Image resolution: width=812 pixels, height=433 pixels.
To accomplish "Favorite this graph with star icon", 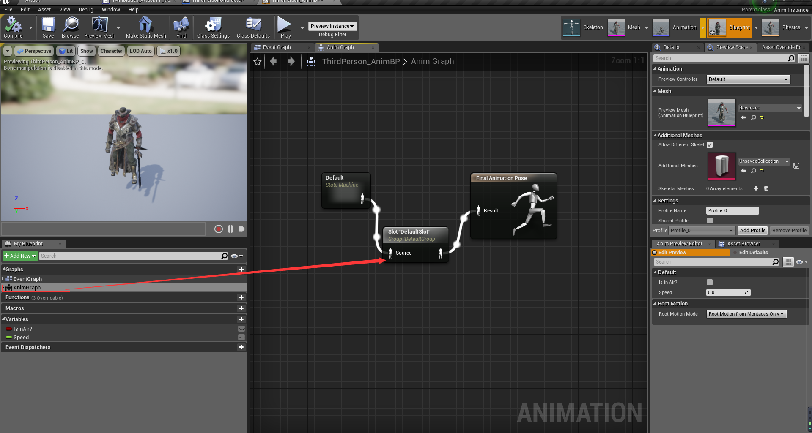I will (257, 62).
